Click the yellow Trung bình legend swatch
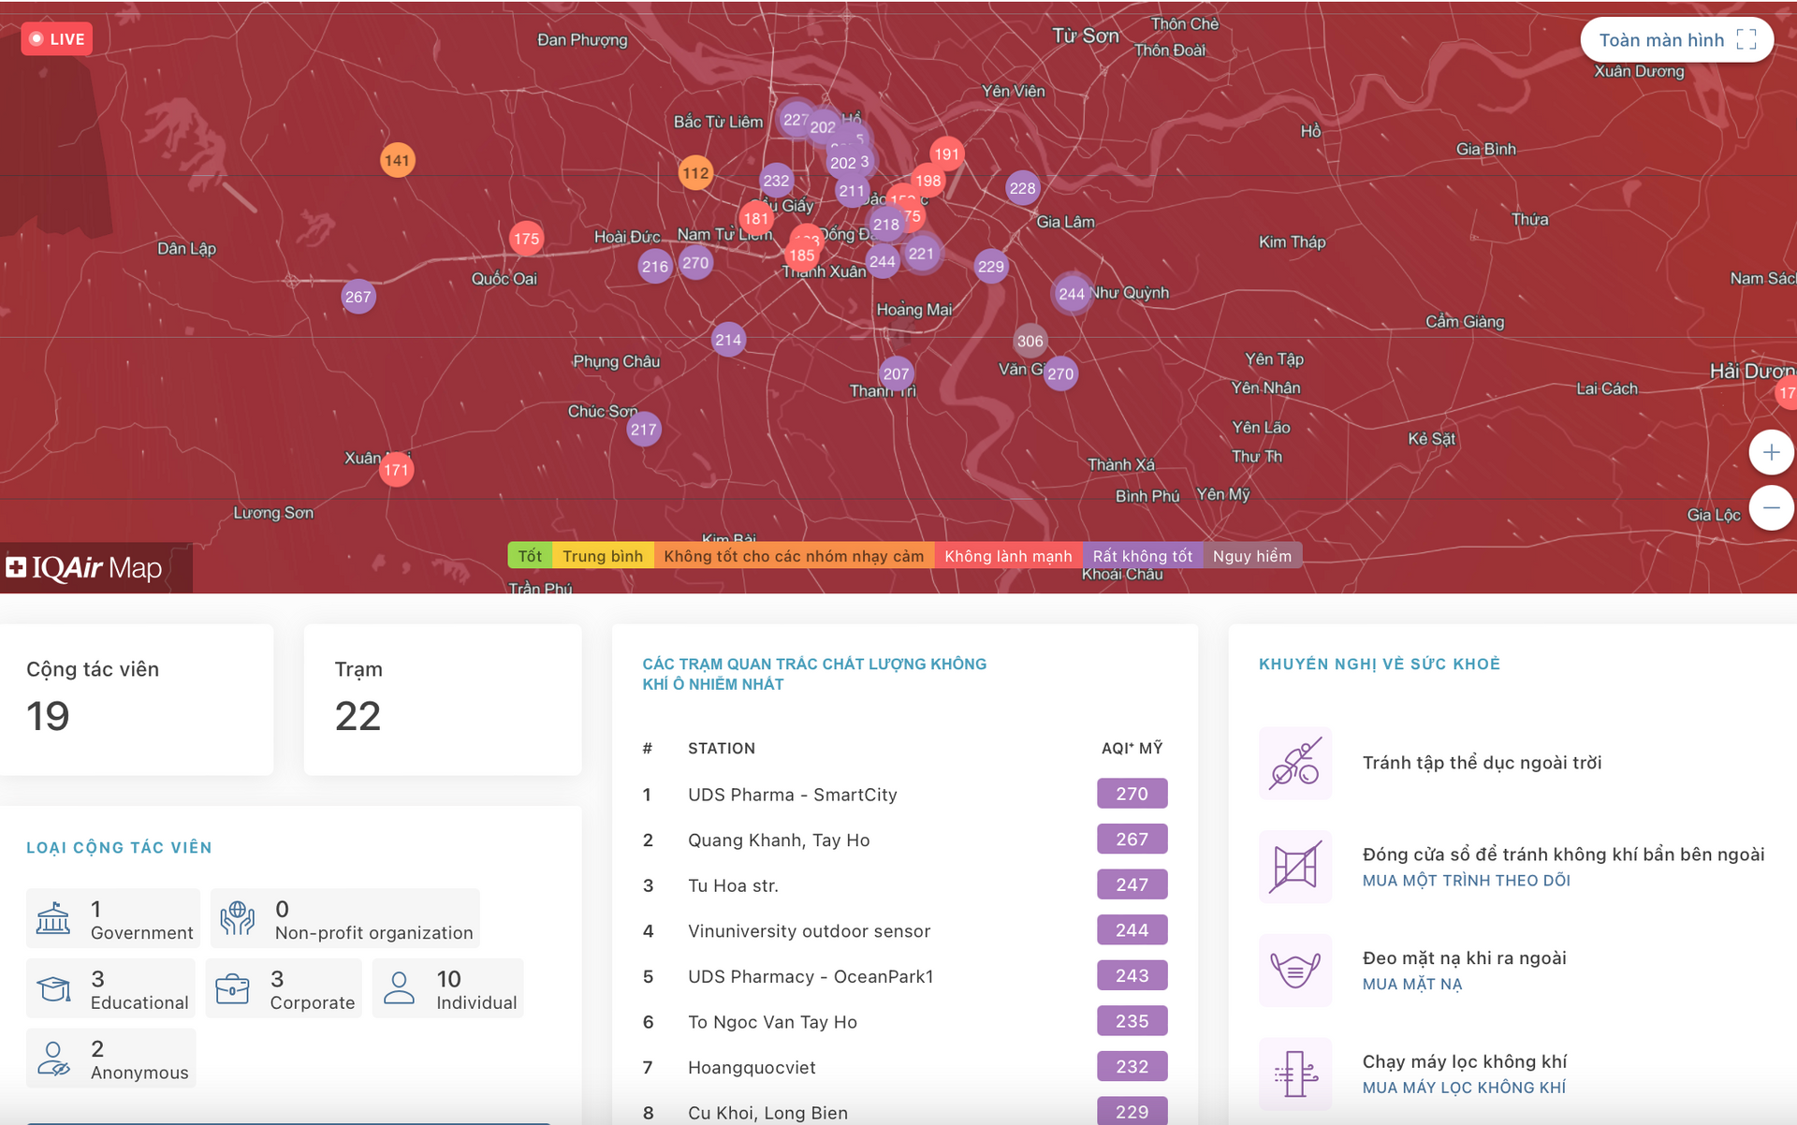Image resolution: width=1797 pixels, height=1125 pixels. point(603,556)
